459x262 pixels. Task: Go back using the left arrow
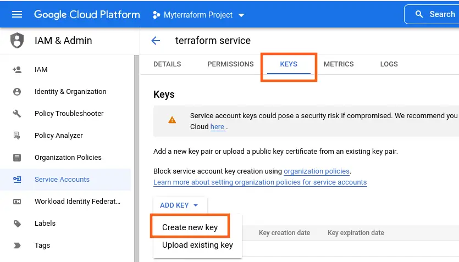[x=156, y=41]
